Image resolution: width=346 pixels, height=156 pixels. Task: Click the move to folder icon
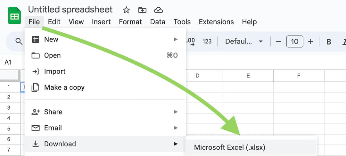pyautogui.click(x=142, y=10)
